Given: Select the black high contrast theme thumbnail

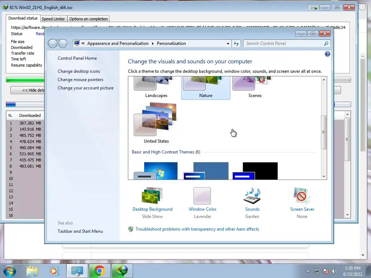Looking at the screenshot, I should tap(255, 171).
